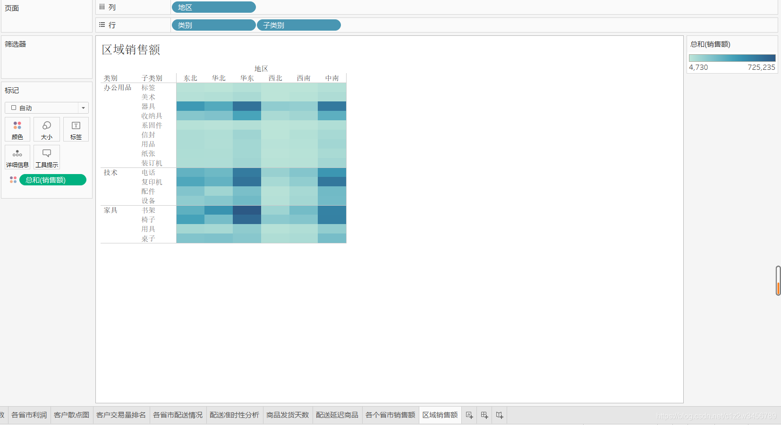Click the color dots icon beside 总和(销售额) pill
781x425 pixels.
click(x=13, y=180)
